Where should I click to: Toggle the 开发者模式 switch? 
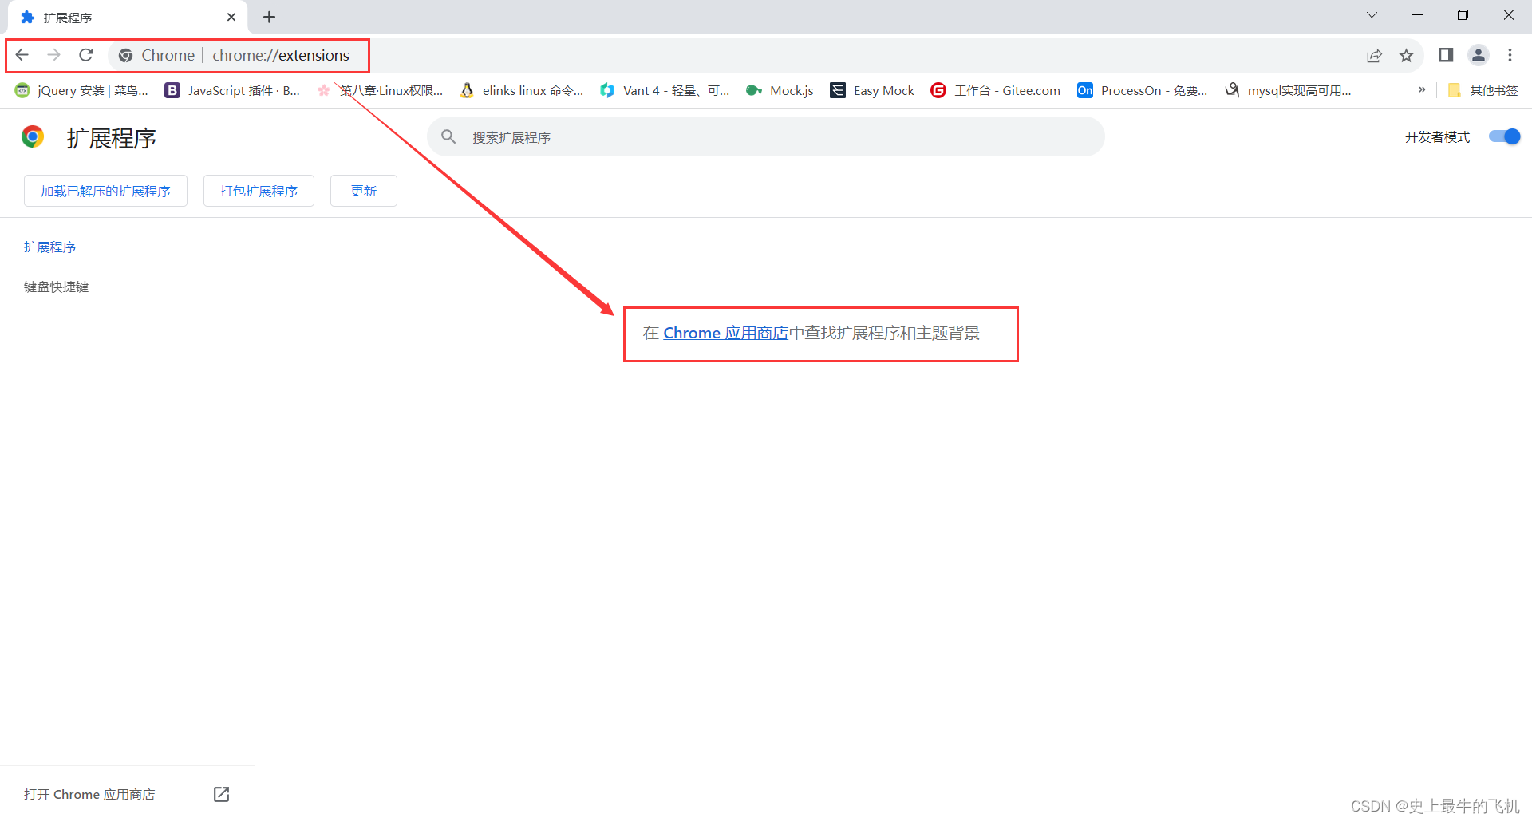point(1504,136)
